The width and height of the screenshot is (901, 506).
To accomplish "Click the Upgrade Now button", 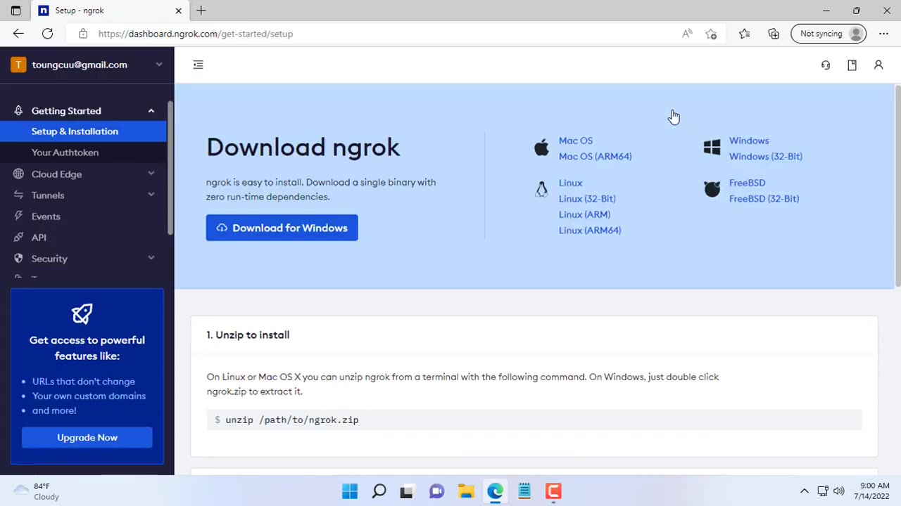I will click(87, 437).
